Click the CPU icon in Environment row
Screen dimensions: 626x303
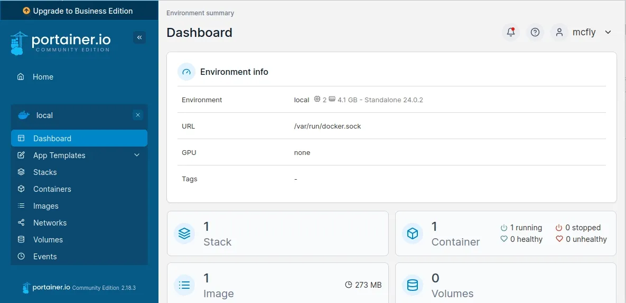point(317,99)
